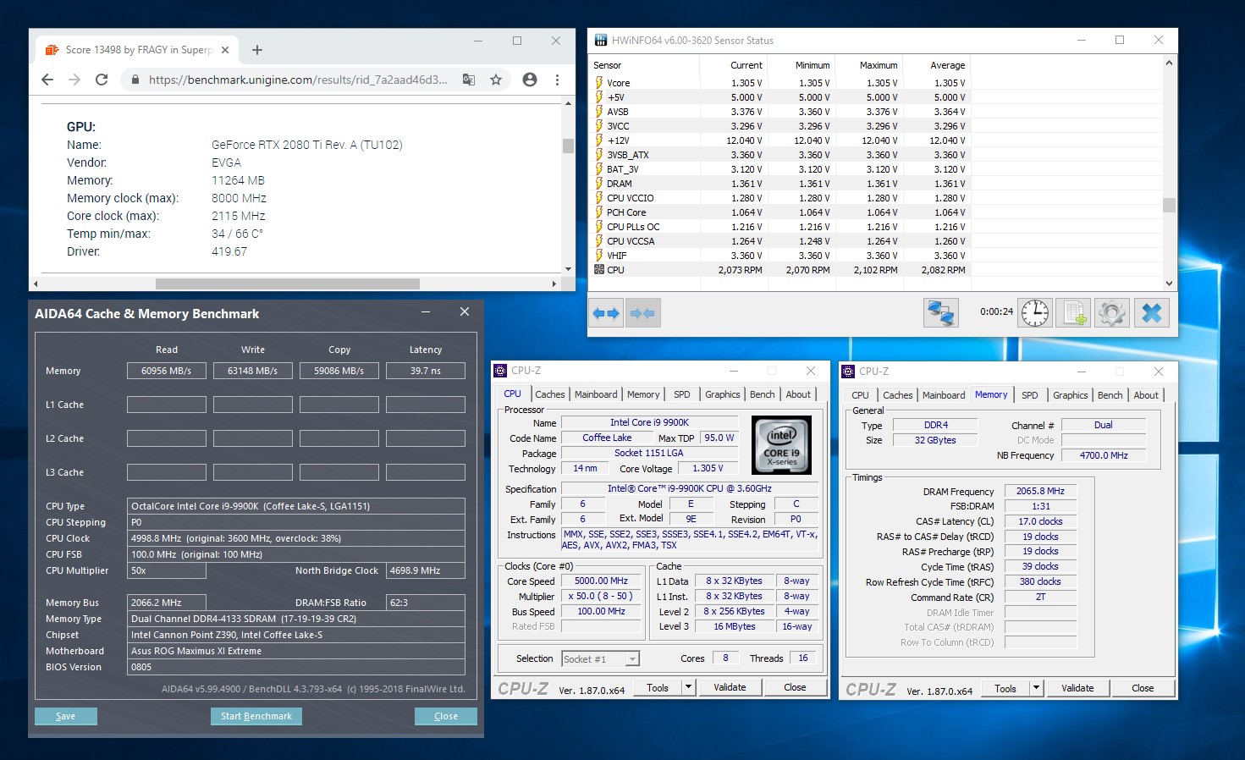The image size is (1245, 760).
Task: Click Validate in CPU-Z processor window
Action: pyautogui.click(x=730, y=687)
